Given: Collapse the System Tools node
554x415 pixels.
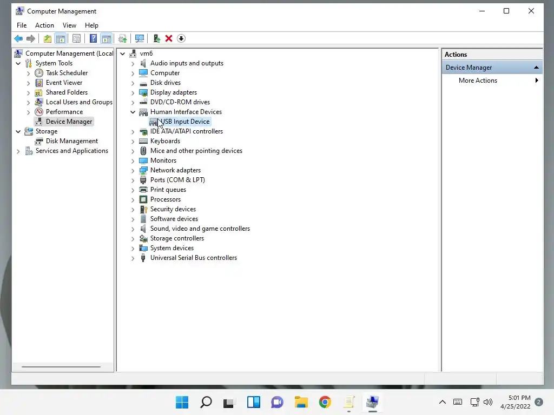Looking at the screenshot, I should pyautogui.click(x=18, y=64).
